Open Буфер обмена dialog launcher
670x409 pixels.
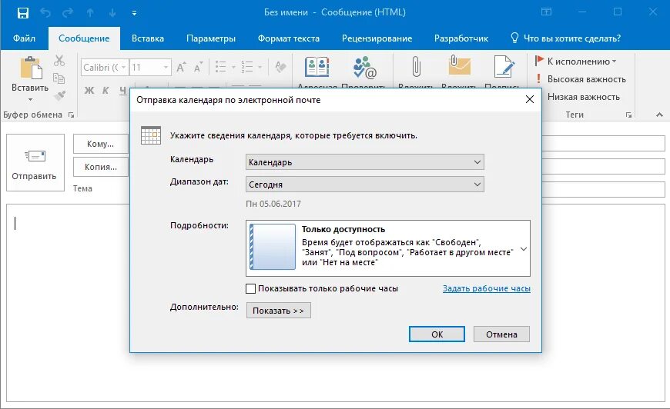coord(72,115)
